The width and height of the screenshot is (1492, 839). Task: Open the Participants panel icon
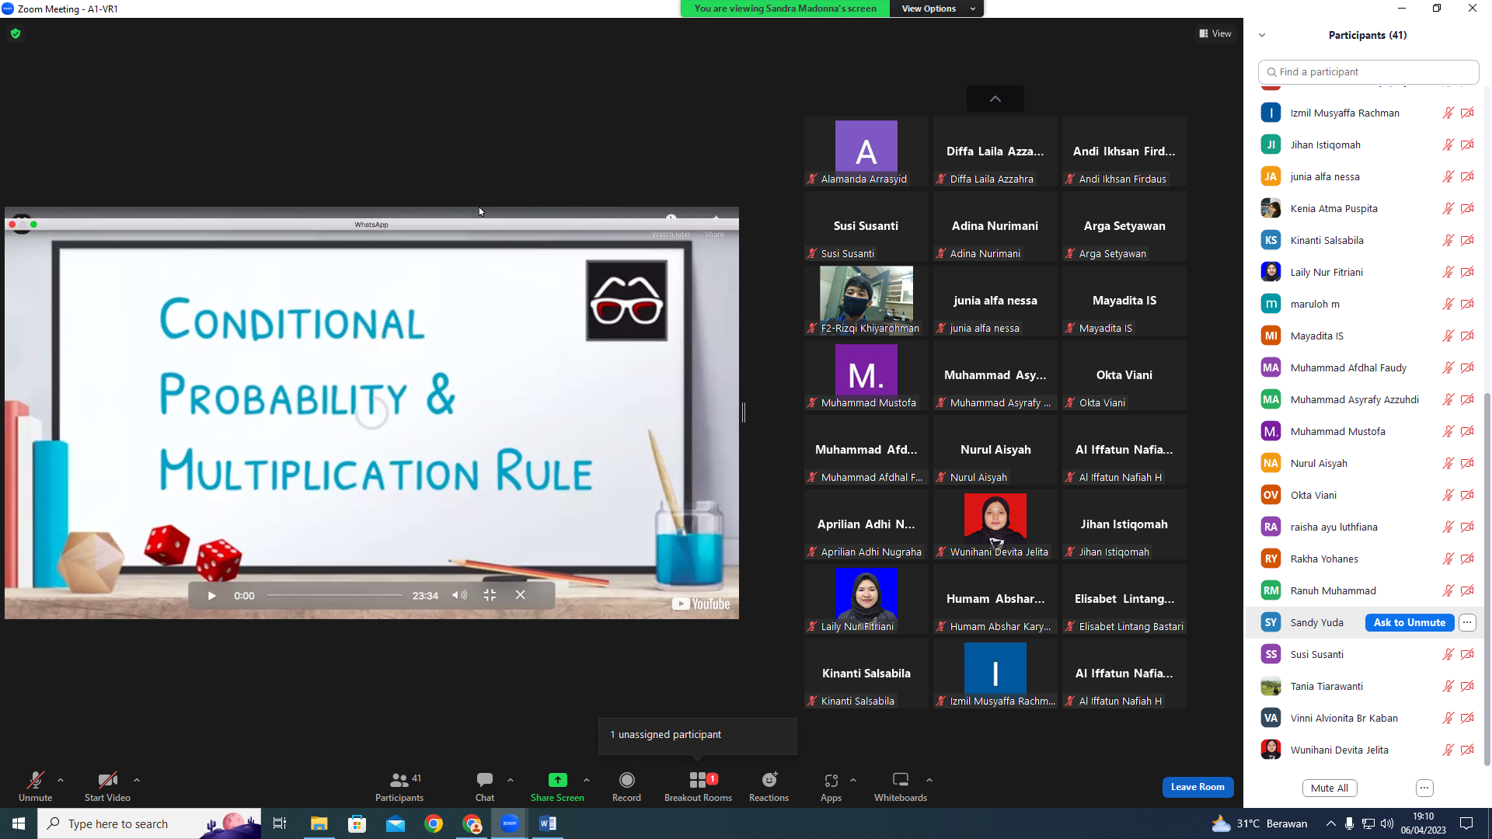(x=399, y=780)
